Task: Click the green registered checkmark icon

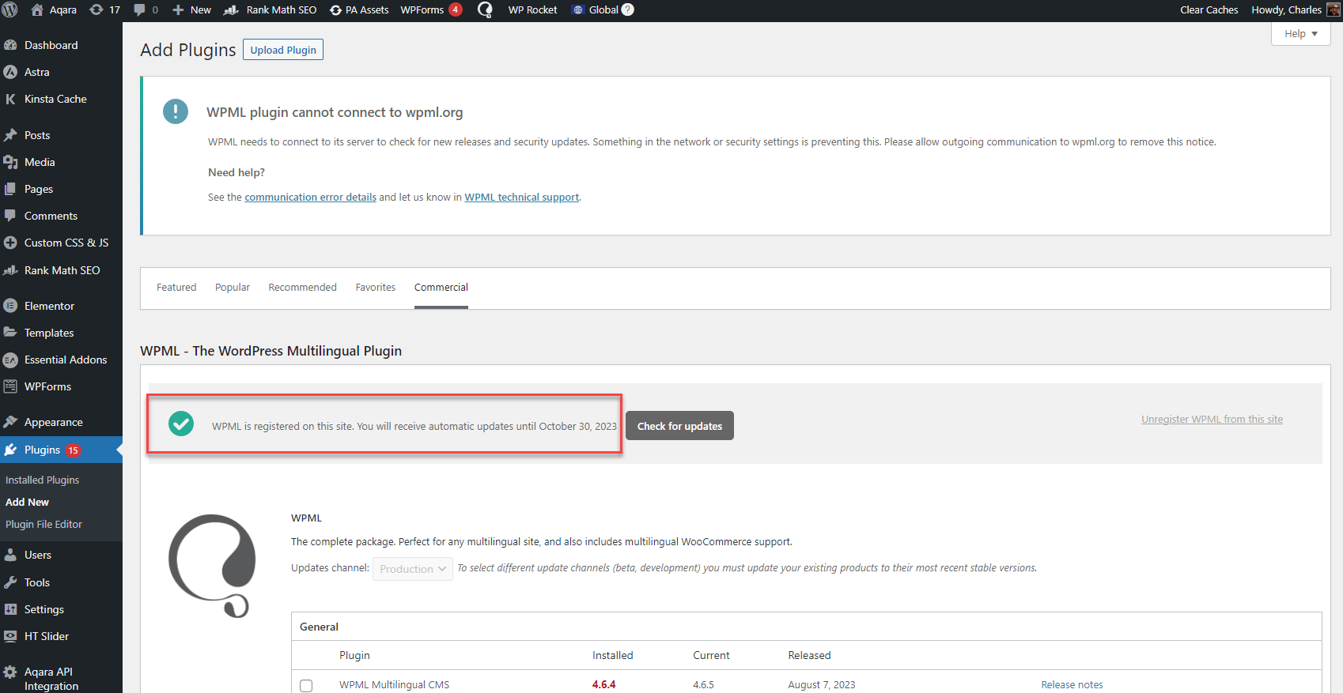Action: 181,424
